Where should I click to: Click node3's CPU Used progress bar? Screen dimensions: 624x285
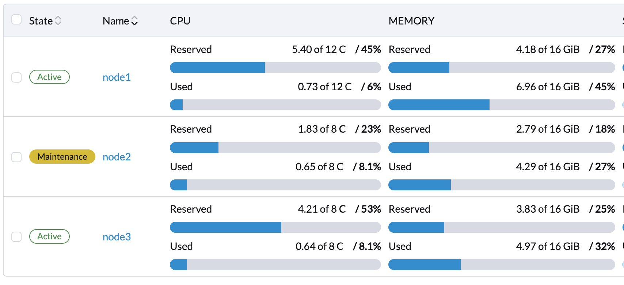click(x=275, y=264)
